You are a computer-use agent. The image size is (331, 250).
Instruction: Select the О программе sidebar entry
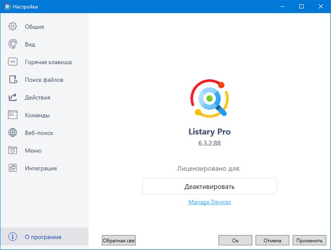[x=43, y=237]
